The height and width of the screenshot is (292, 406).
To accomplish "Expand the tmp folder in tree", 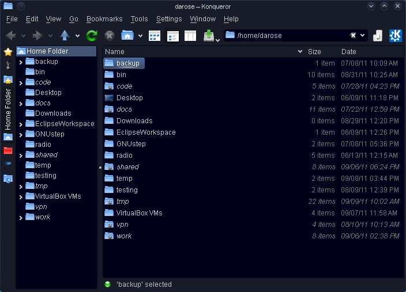I will pyautogui.click(x=21, y=187).
